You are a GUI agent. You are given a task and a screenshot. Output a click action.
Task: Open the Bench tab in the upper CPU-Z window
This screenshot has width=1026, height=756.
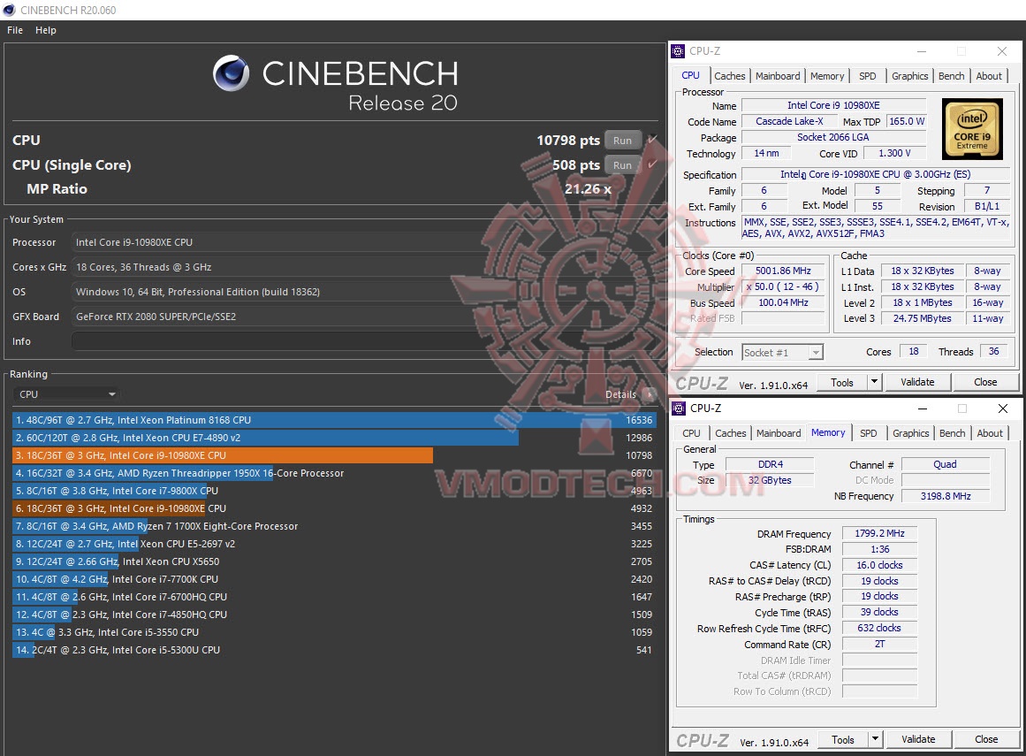click(x=952, y=76)
